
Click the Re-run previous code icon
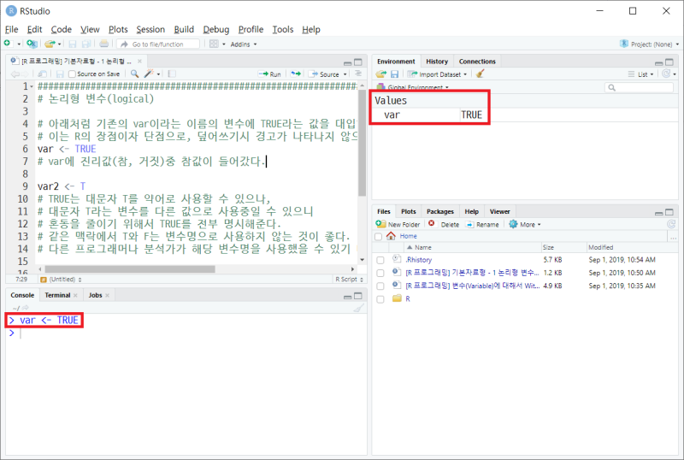[x=296, y=74]
